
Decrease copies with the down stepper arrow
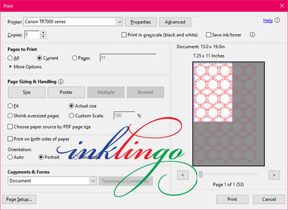(x=43, y=37)
